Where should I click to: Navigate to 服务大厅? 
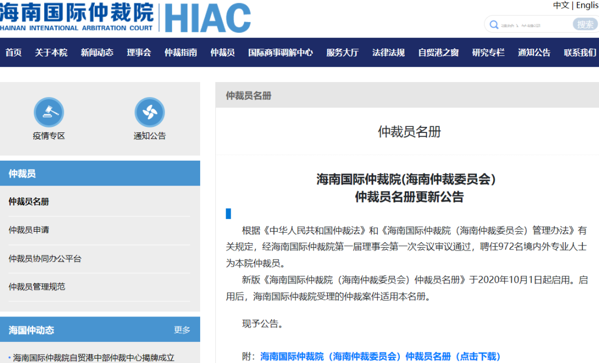342,53
